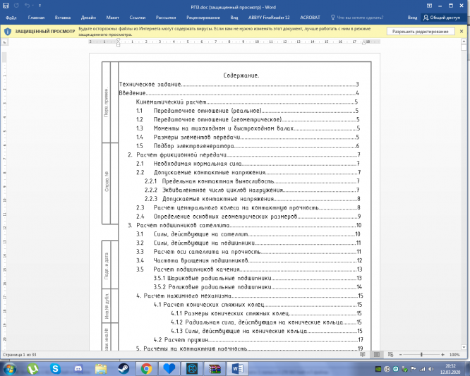The height and width of the screenshot is (376, 470).
Task: Click the vertical scrollbar down arrow
Action: [x=464, y=347]
